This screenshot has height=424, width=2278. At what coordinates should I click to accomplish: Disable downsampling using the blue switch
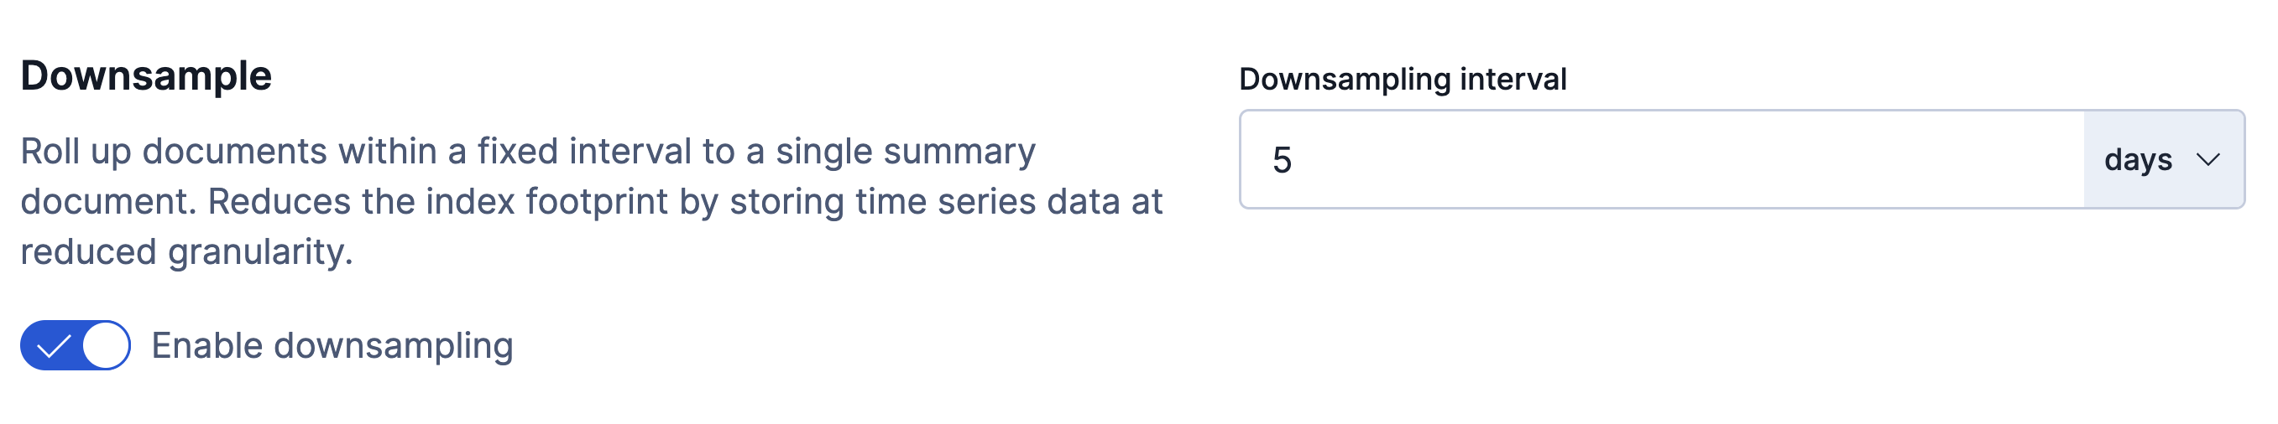(x=76, y=345)
